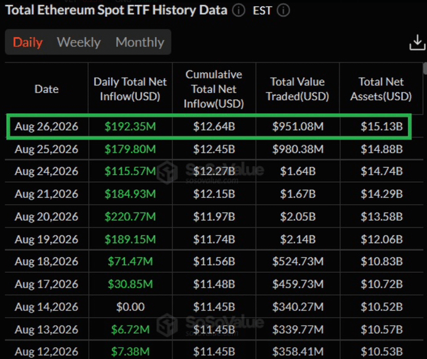Screen dimensions: 427x359
Task: Select the Aug 12,2026 date cell
Action: pyautogui.click(x=46, y=352)
